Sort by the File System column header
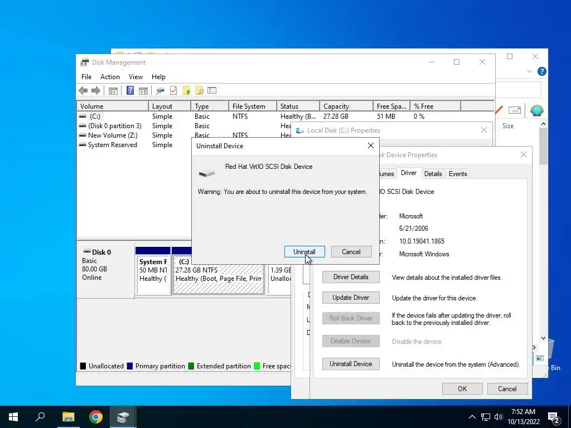This screenshot has height=428, width=571. pyautogui.click(x=253, y=106)
